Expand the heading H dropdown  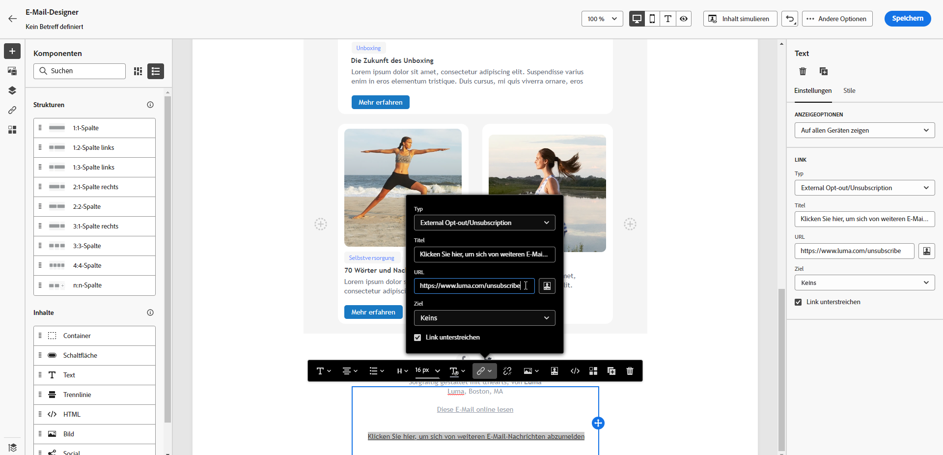(x=402, y=371)
